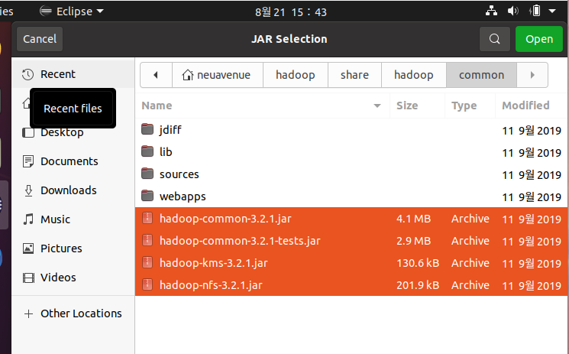Click archive icon of hadoop-common-3.2.1-tests.jar
The image size is (569, 354).
(147, 240)
